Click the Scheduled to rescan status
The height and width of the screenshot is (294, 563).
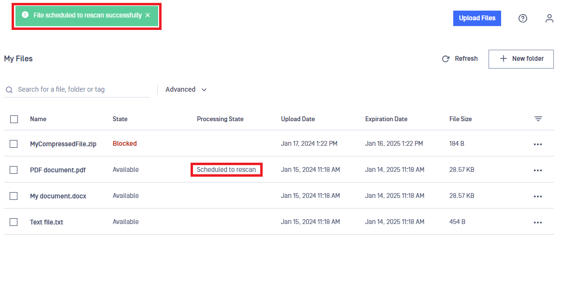(226, 169)
